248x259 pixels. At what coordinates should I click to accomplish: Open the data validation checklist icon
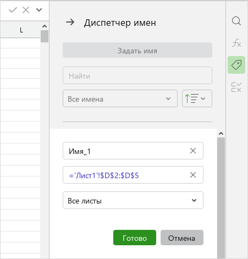[x=236, y=87]
